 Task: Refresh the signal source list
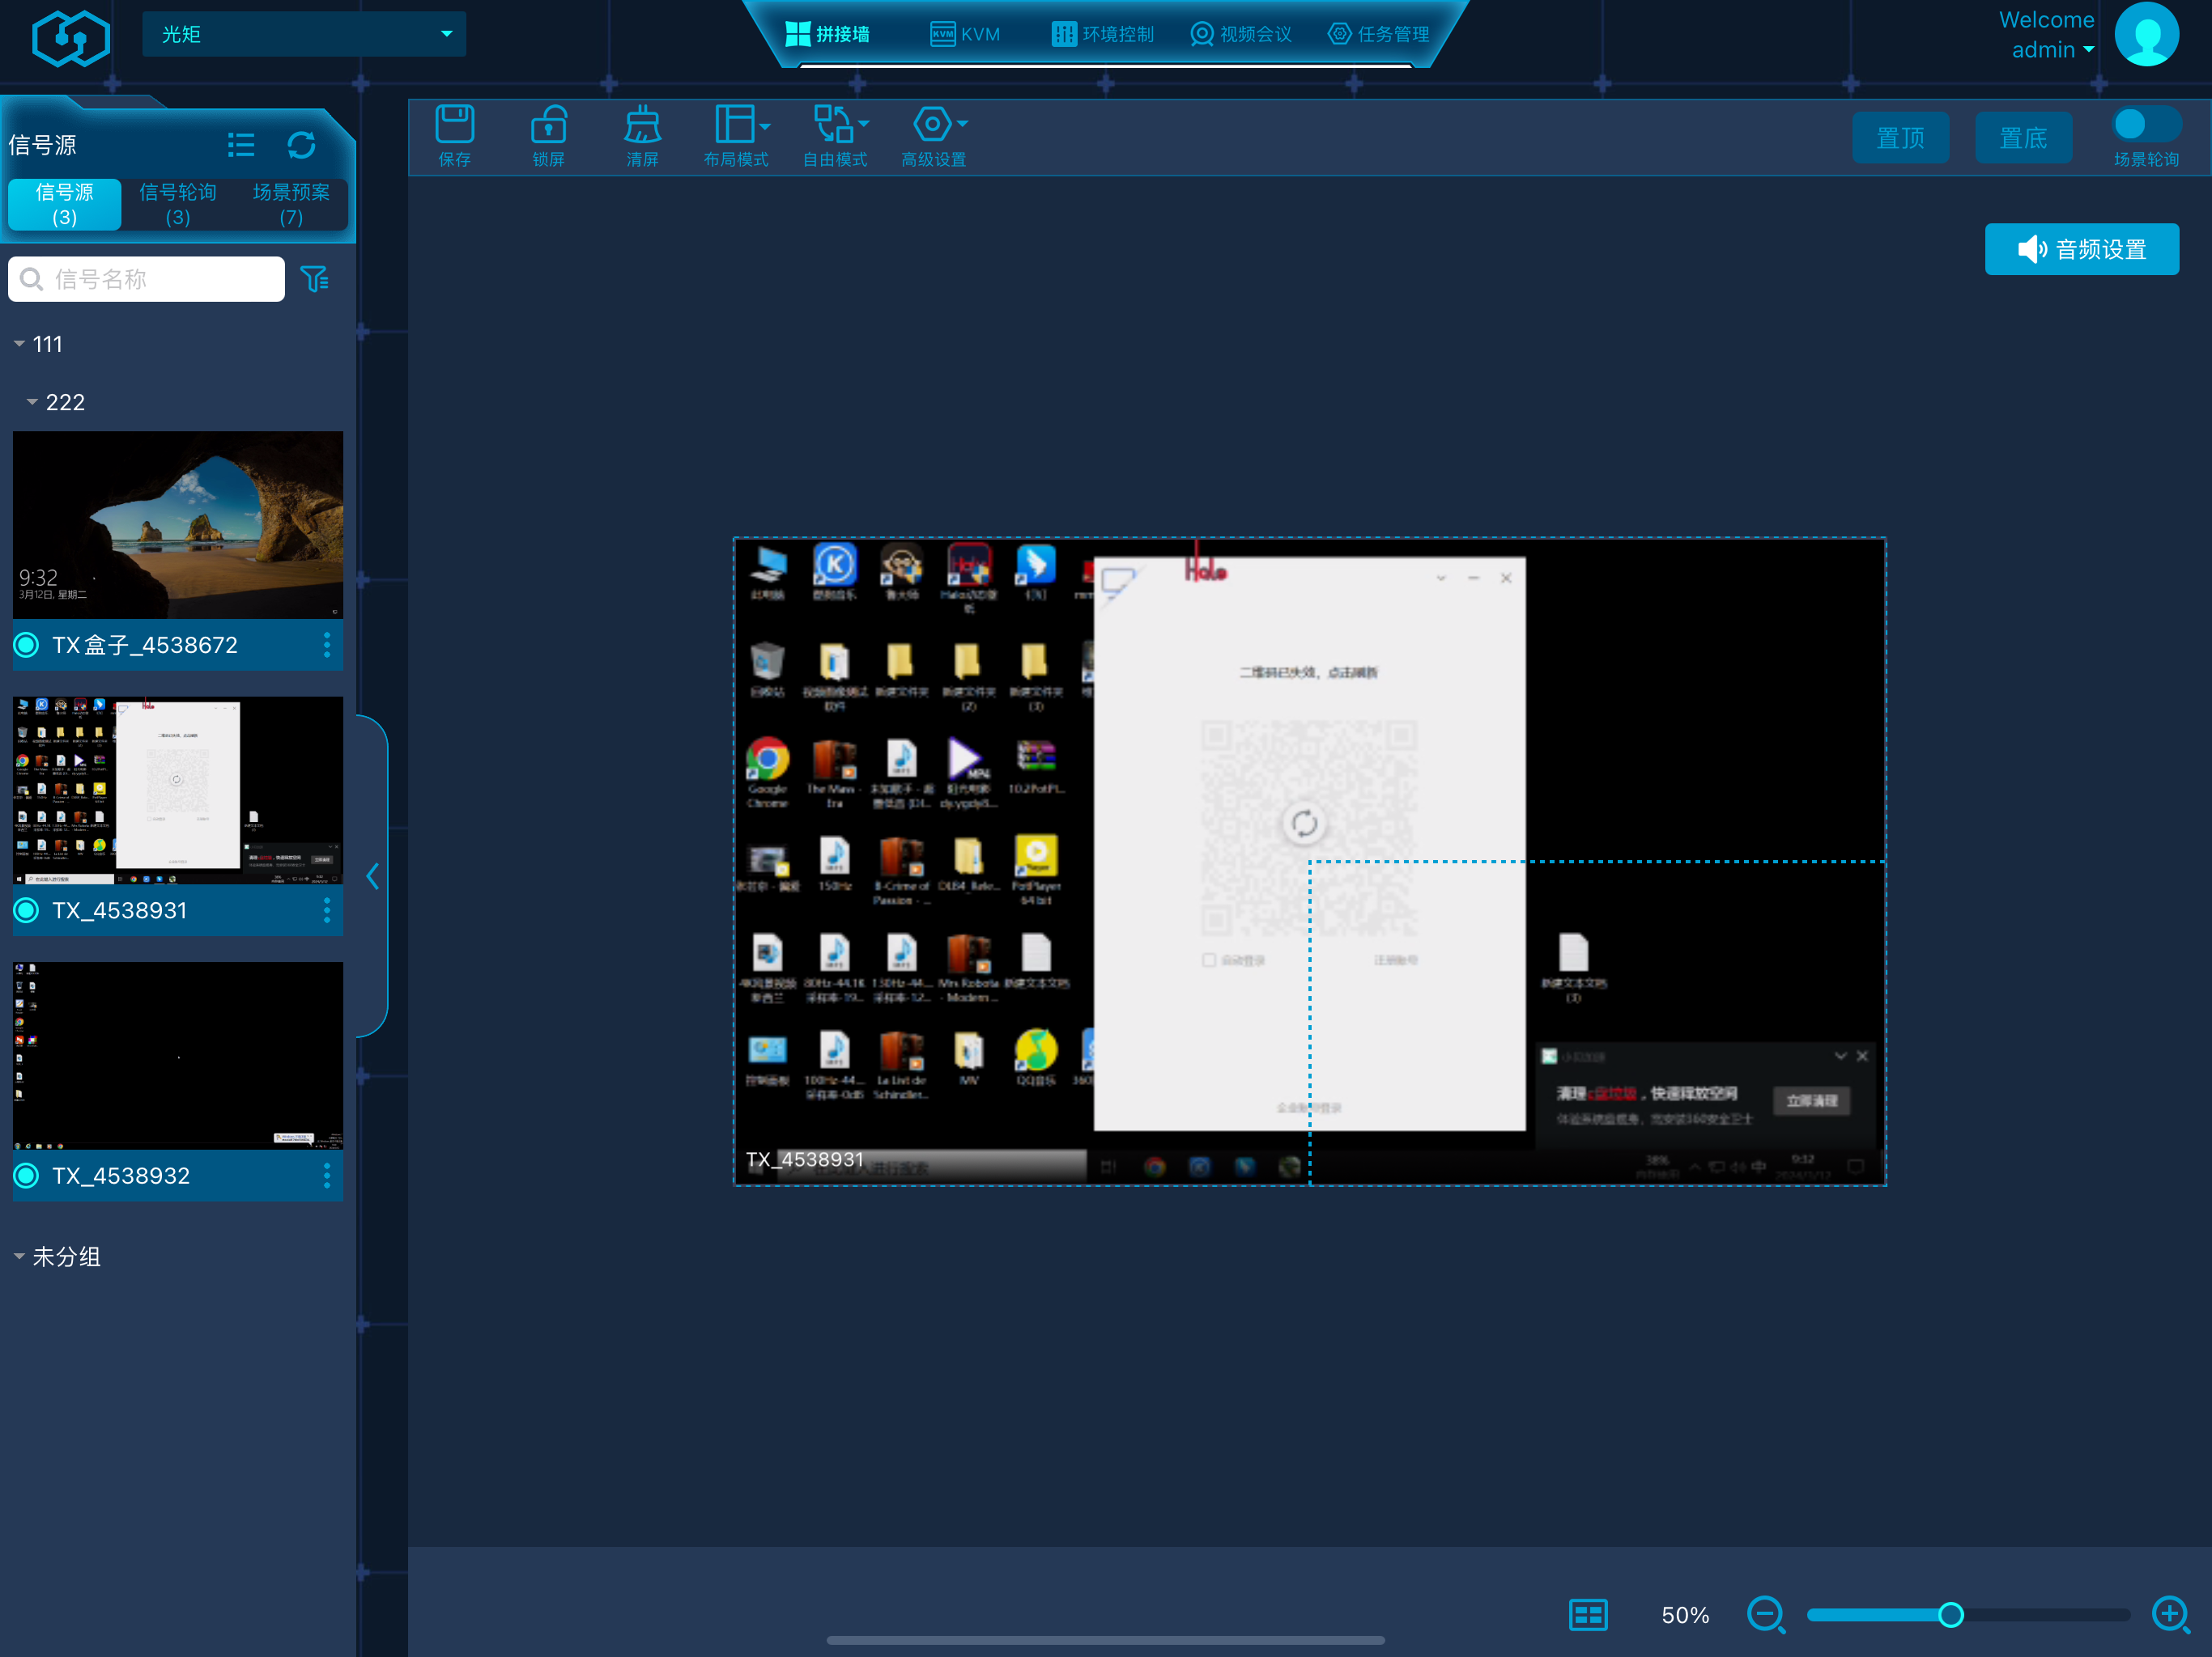301,145
